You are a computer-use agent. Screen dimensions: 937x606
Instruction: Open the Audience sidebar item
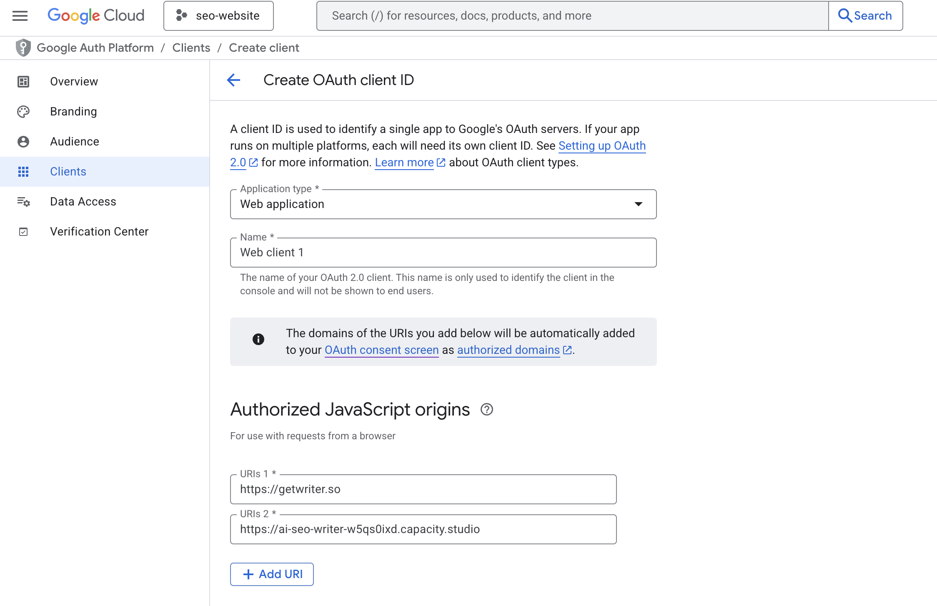105,142
